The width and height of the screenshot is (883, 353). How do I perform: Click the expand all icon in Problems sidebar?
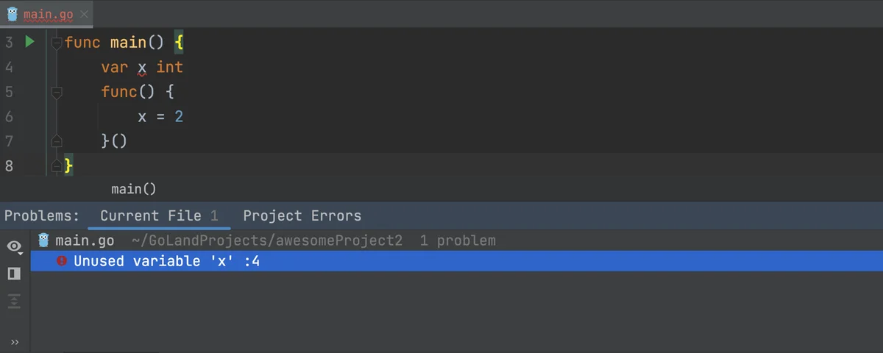tap(14, 301)
